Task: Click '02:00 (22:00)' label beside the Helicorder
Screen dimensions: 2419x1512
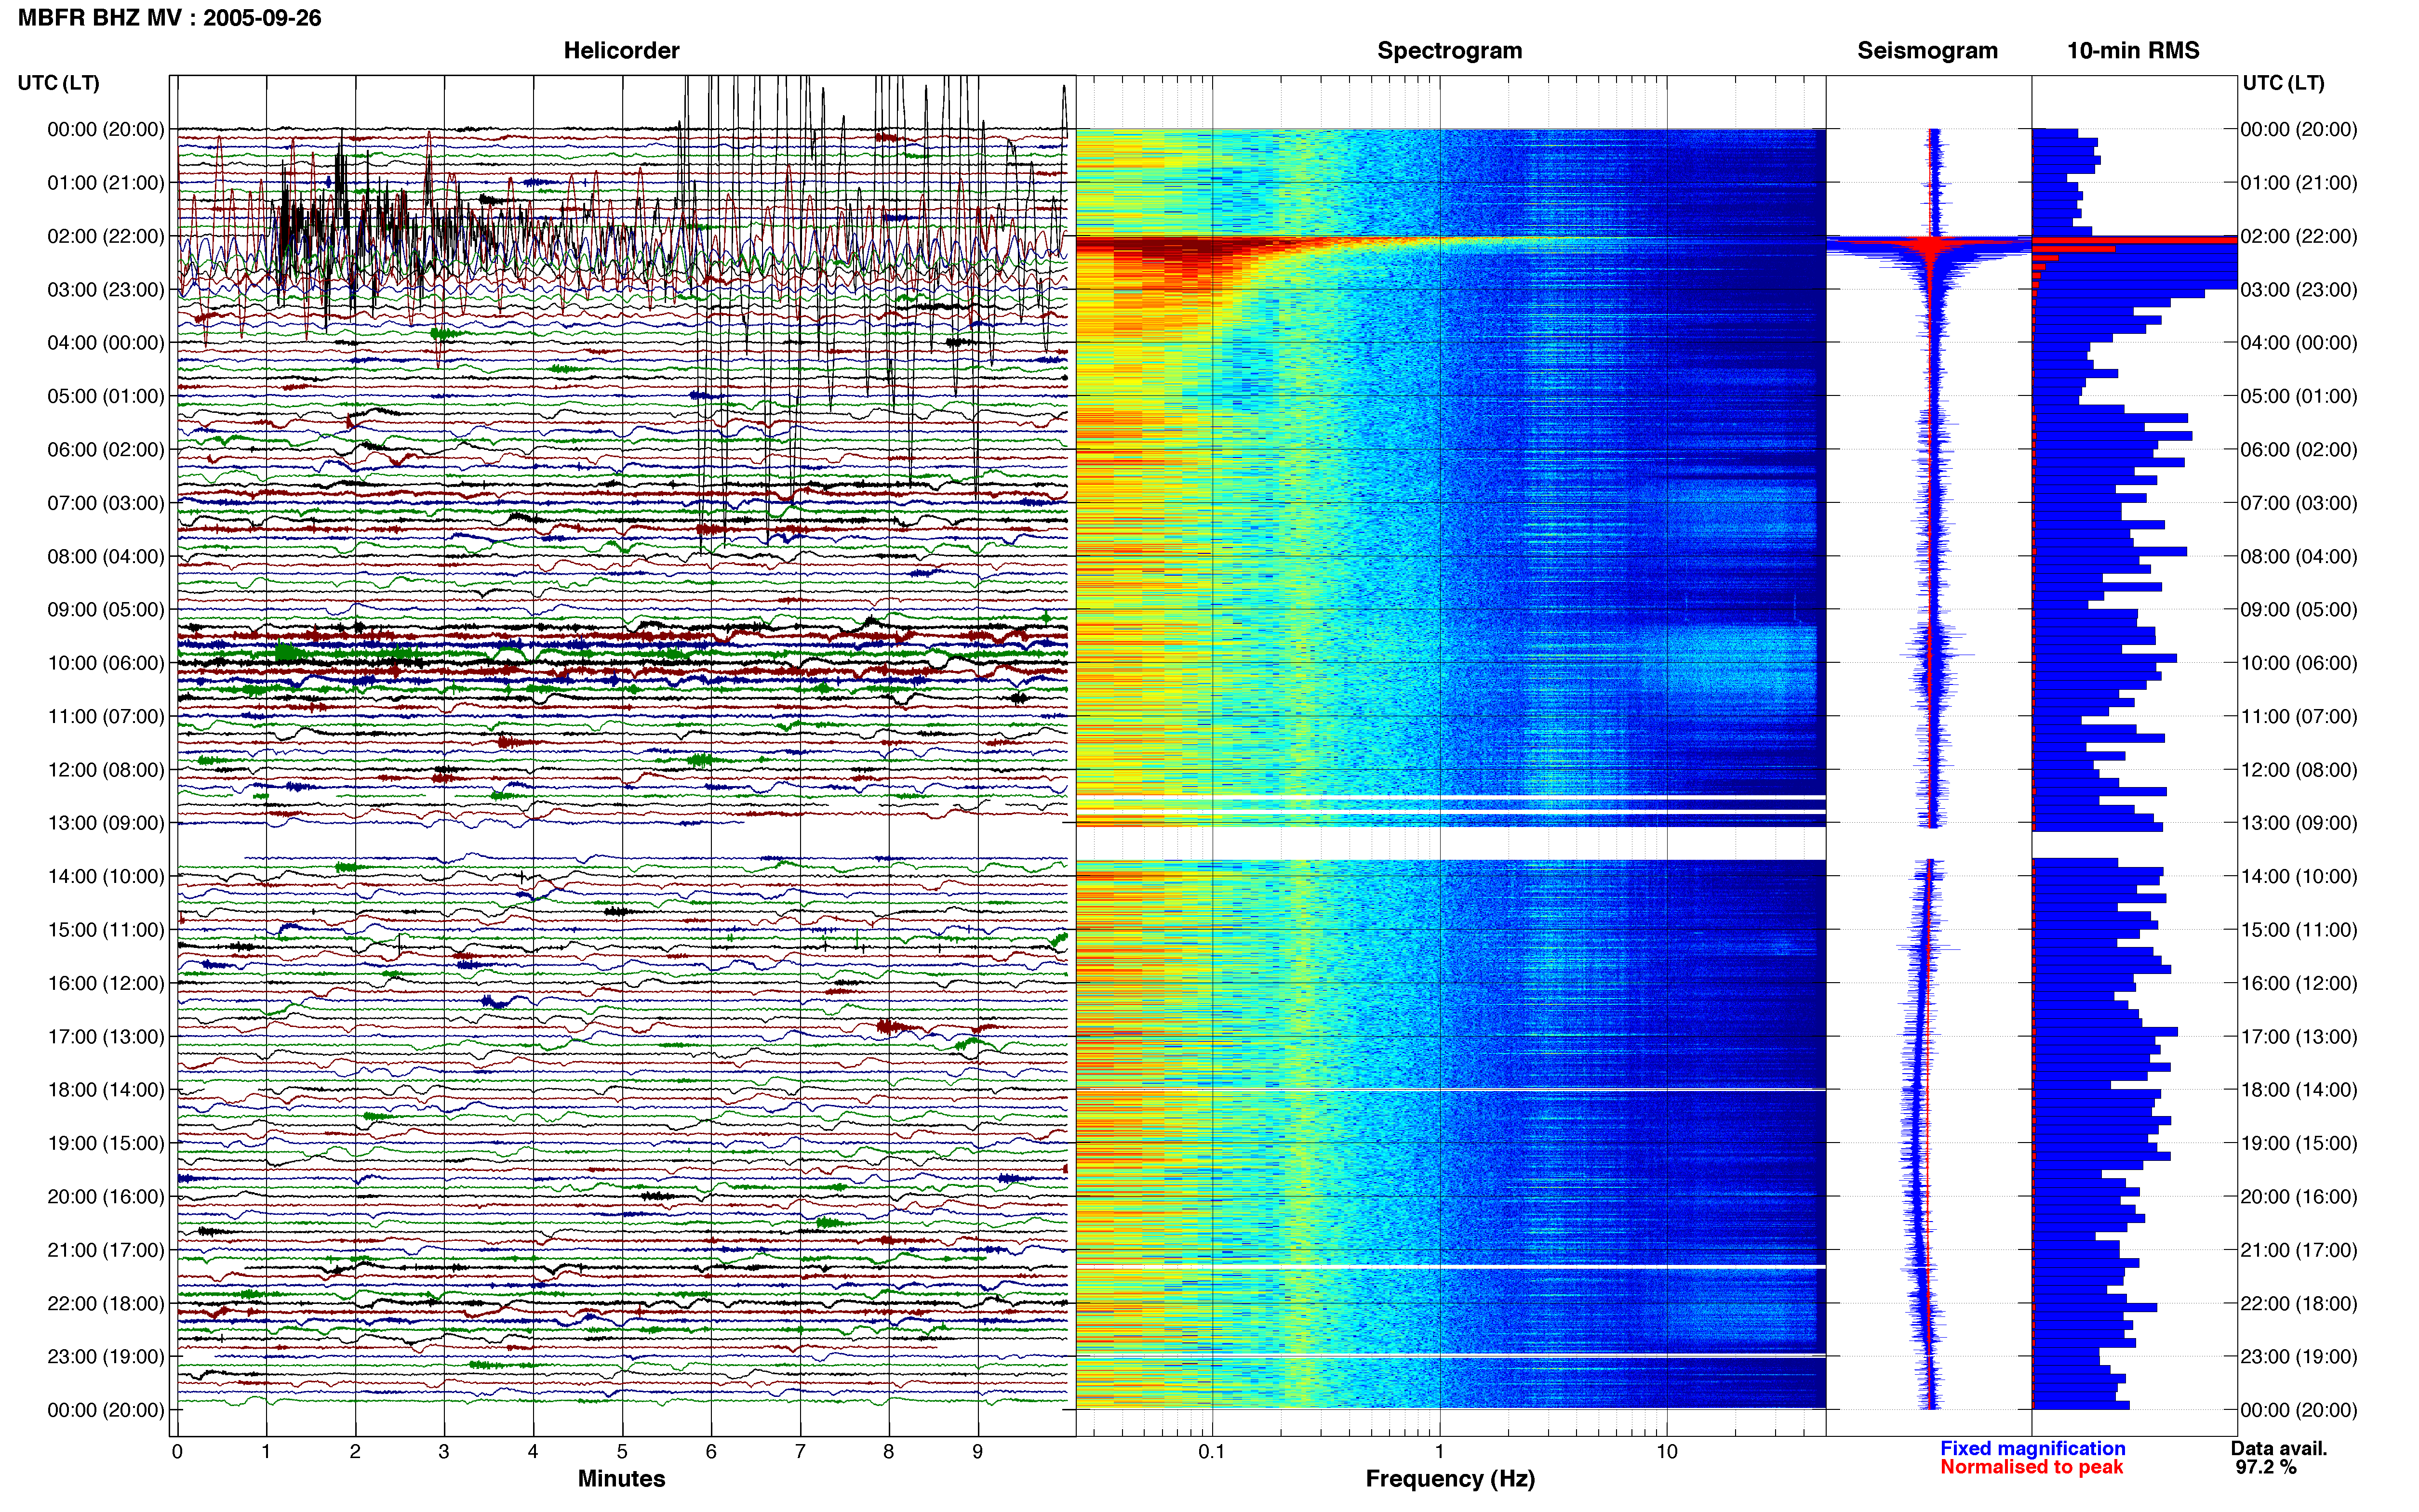Action: click(x=106, y=236)
